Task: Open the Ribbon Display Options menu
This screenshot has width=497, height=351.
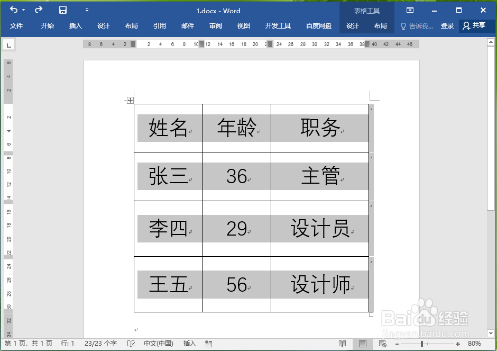Action: (410, 10)
